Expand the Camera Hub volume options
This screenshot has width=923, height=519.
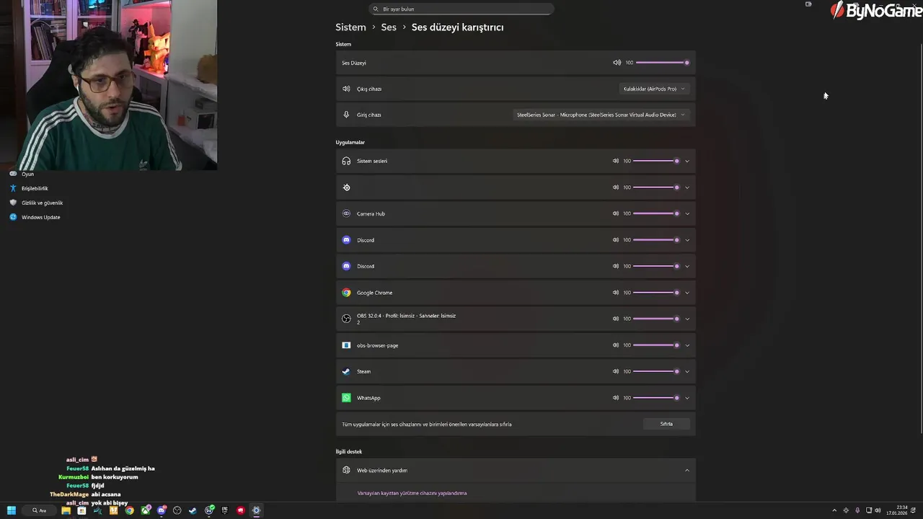(686, 214)
